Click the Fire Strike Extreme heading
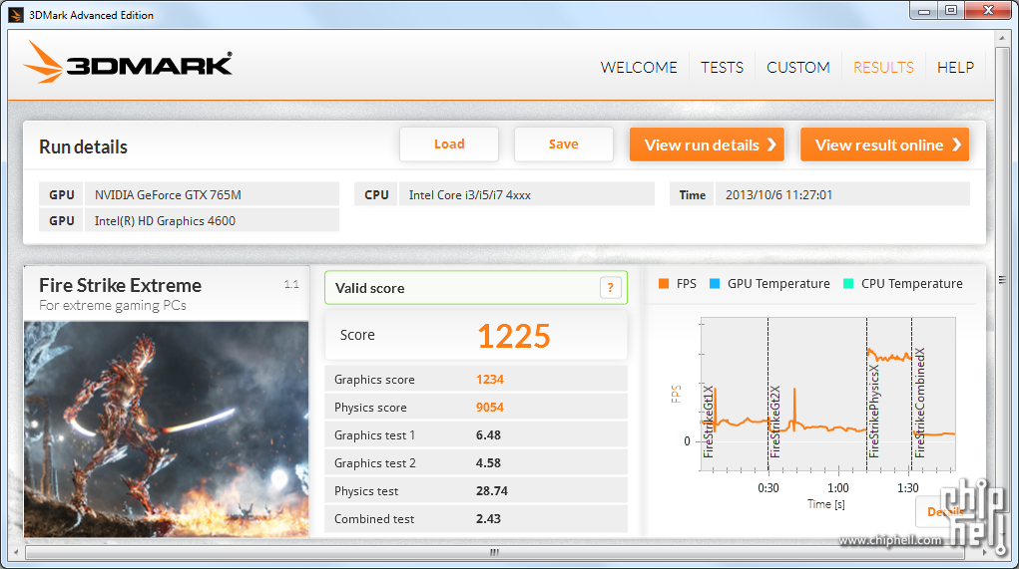This screenshot has height=569, width=1019. pos(120,285)
